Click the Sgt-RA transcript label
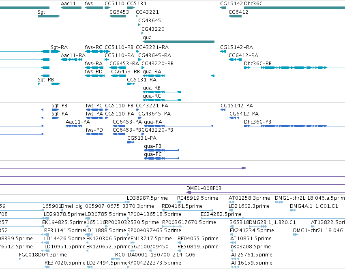 (59, 47)
